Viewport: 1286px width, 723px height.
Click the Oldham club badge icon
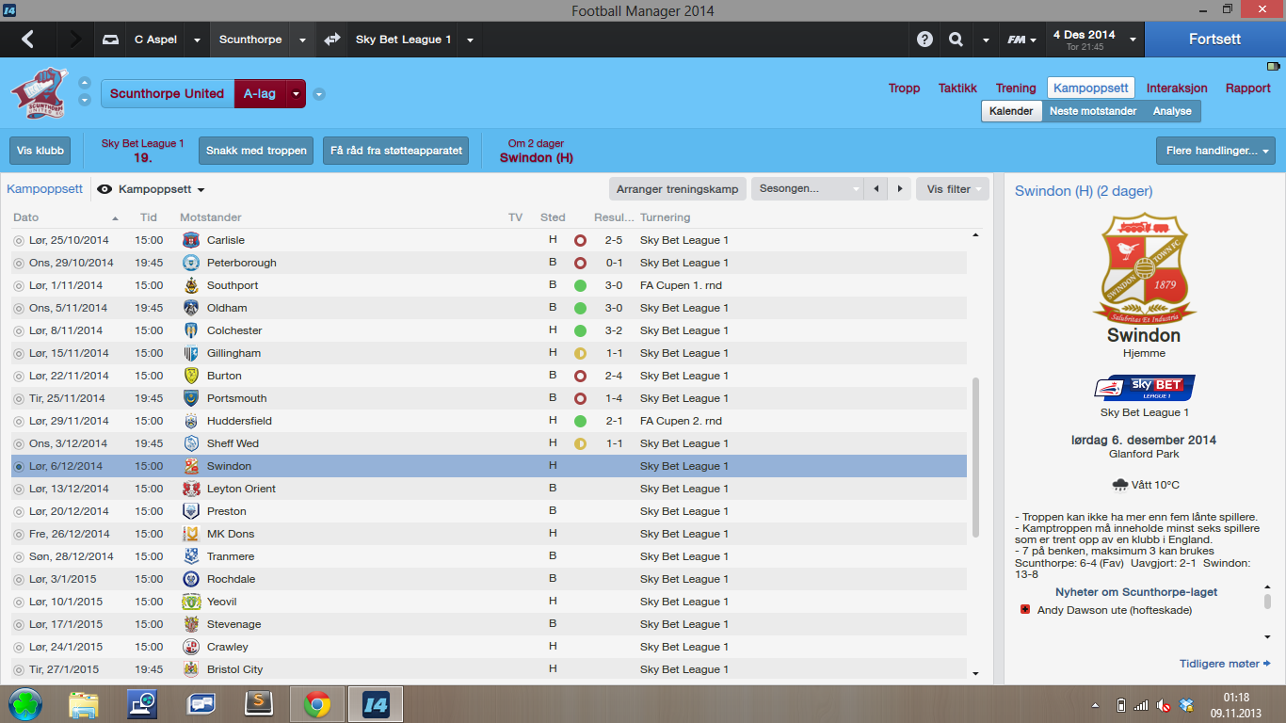point(191,308)
